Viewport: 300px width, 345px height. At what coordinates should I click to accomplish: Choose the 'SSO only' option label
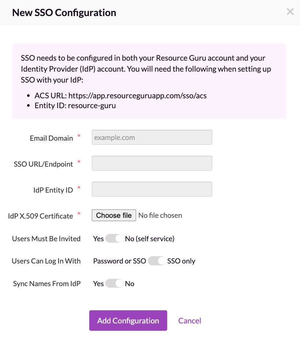click(181, 261)
